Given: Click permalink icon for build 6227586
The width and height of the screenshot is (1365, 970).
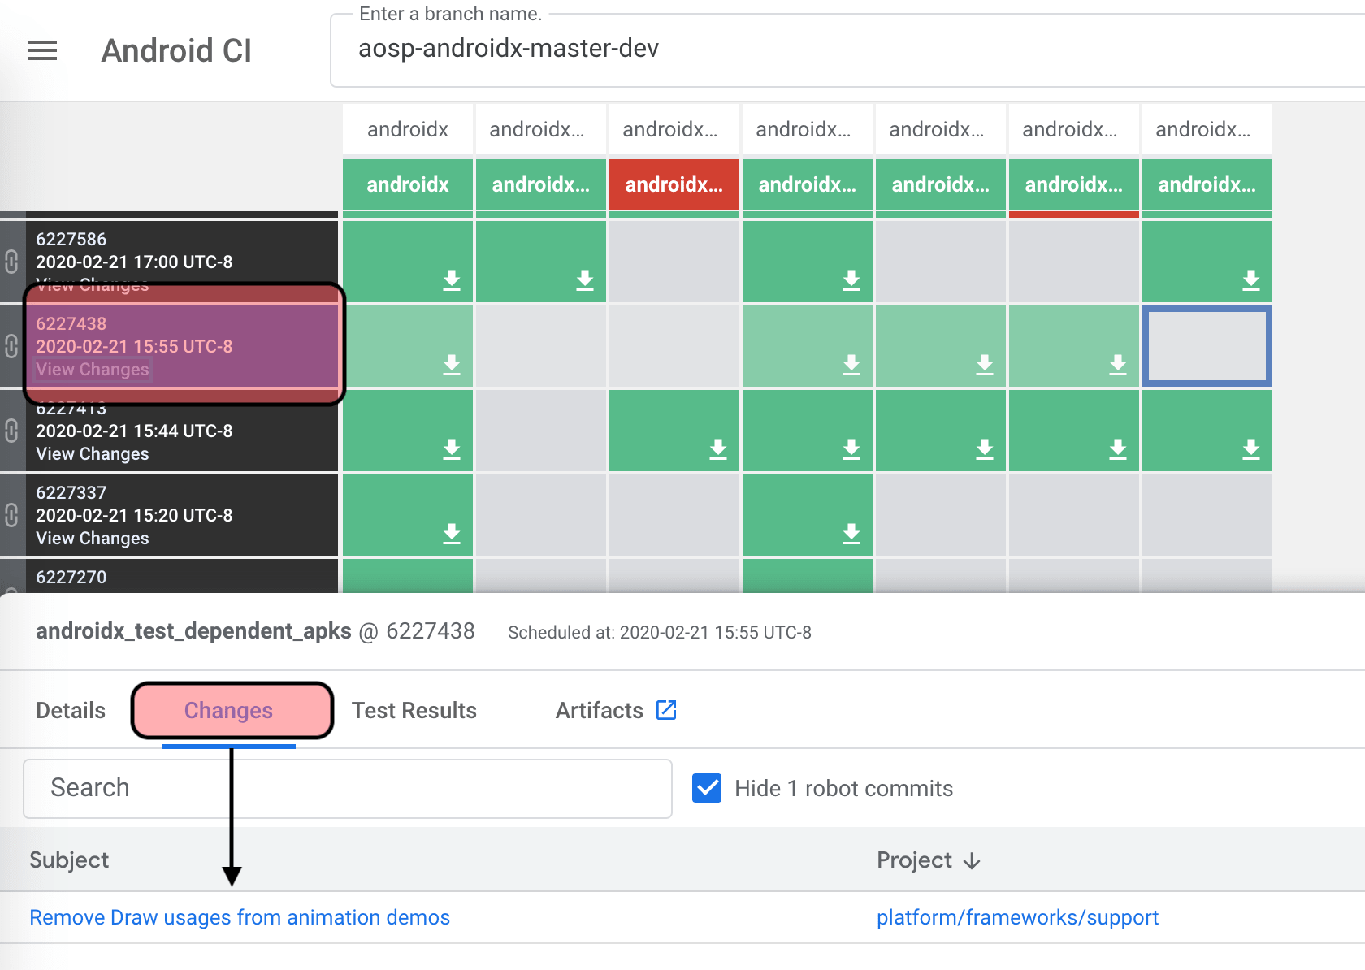Looking at the screenshot, I should pyautogui.click(x=11, y=262).
